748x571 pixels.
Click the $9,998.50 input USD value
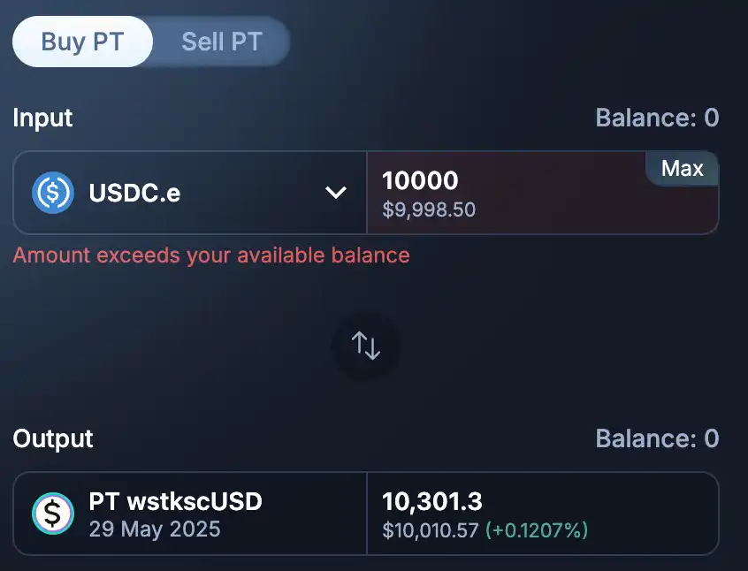click(429, 210)
